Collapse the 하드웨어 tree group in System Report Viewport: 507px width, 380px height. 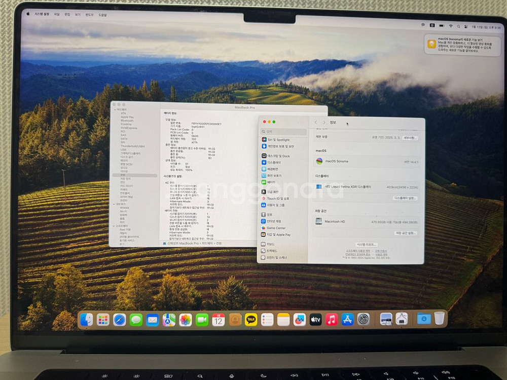pyautogui.click(x=115, y=110)
